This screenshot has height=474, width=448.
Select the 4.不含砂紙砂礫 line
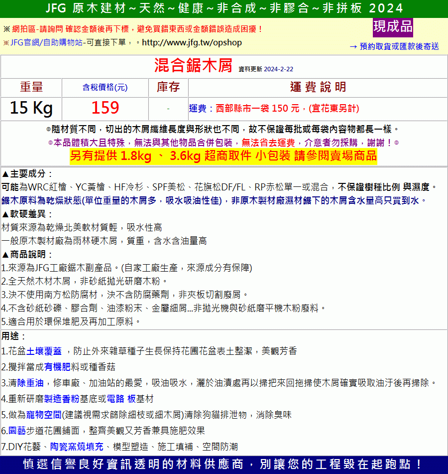coord(164,308)
